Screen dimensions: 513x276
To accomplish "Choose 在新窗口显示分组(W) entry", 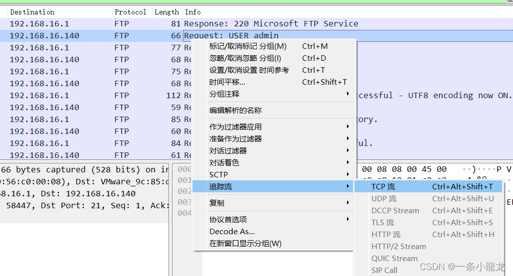I will point(274,244).
